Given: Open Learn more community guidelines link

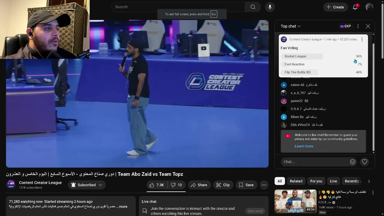Looking at the screenshot, I should [x=304, y=146].
